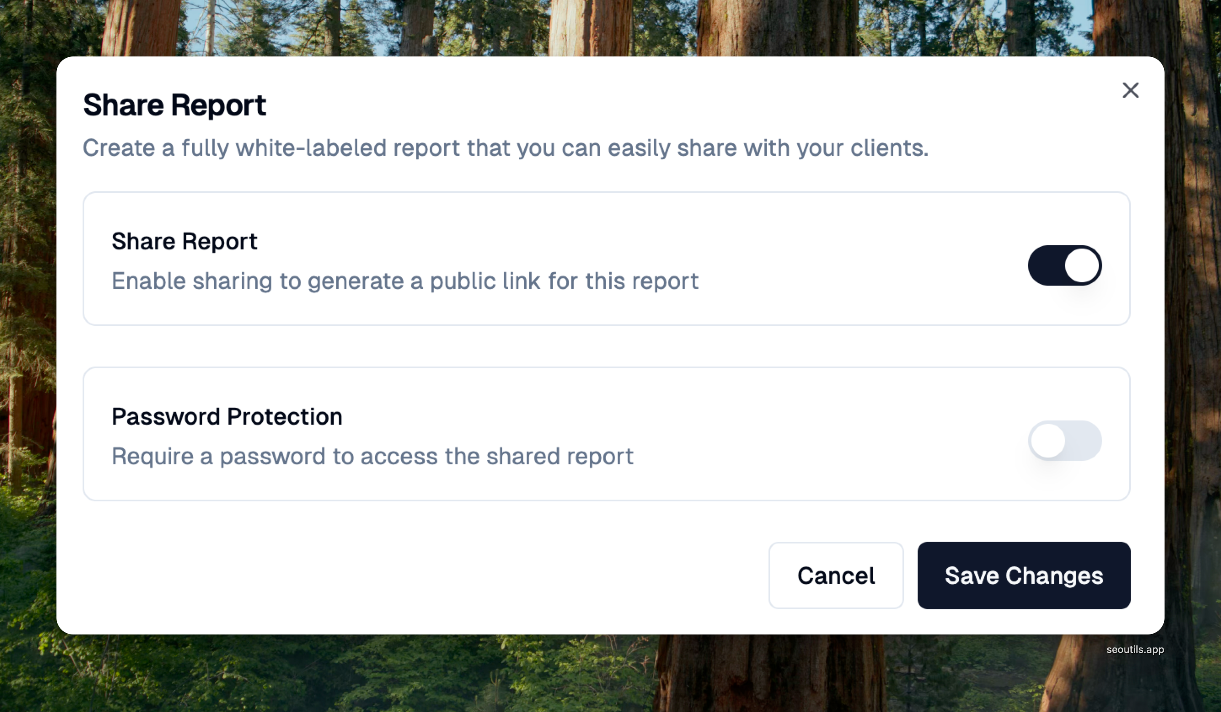Click the 'Require a password' description text
The width and height of the screenshot is (1221, 712).
372,456
